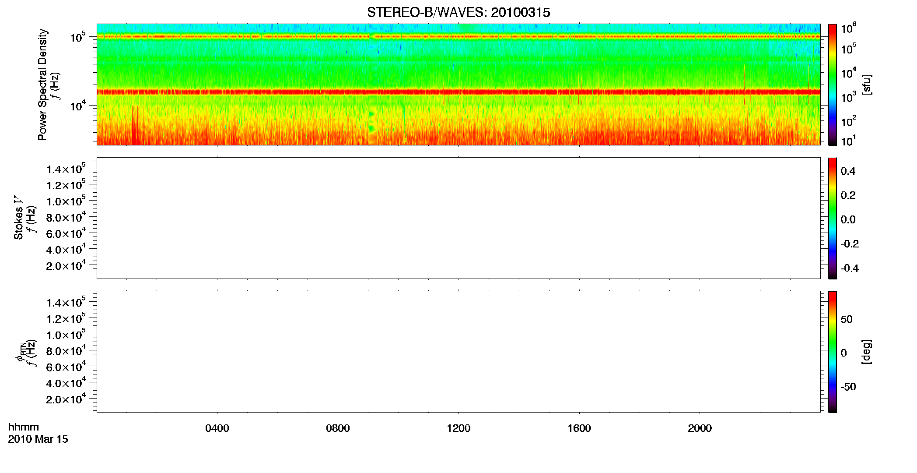Click the 0400 time axis label
Screen dimensions: 917x473
click(x=217, y=428)
